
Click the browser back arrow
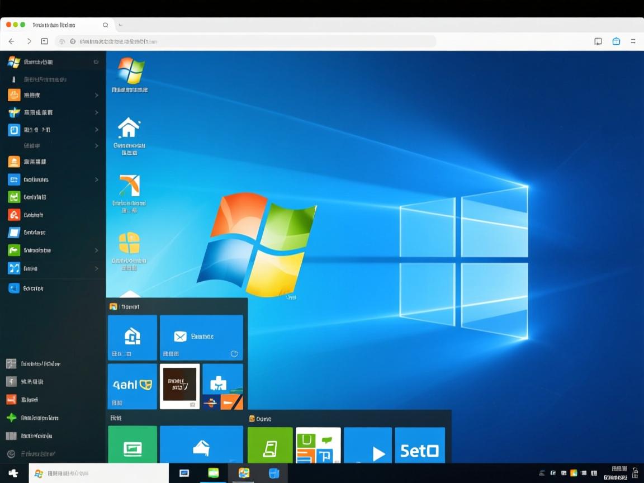tap(12, 41)
